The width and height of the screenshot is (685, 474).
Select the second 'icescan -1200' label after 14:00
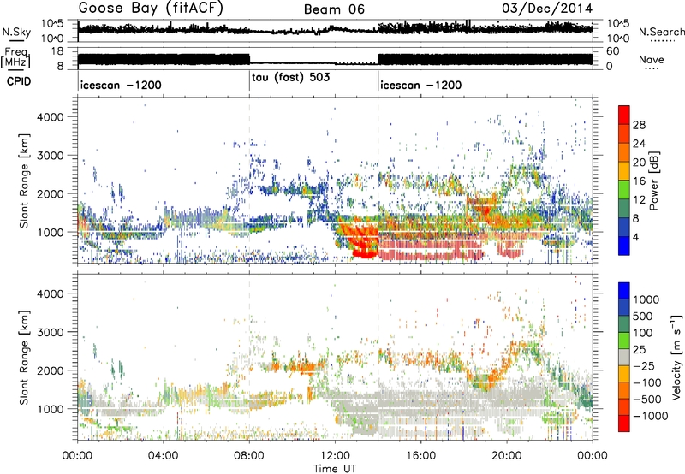pyautogui.click(x=421, y=85)
